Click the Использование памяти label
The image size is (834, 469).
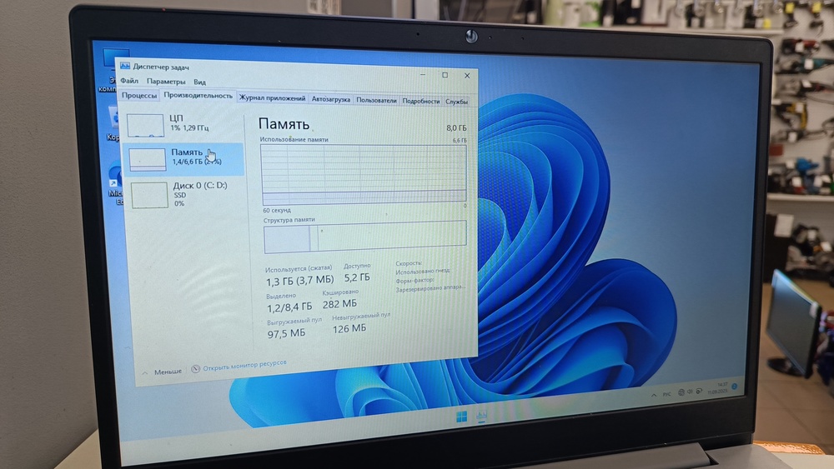point(294,140)
